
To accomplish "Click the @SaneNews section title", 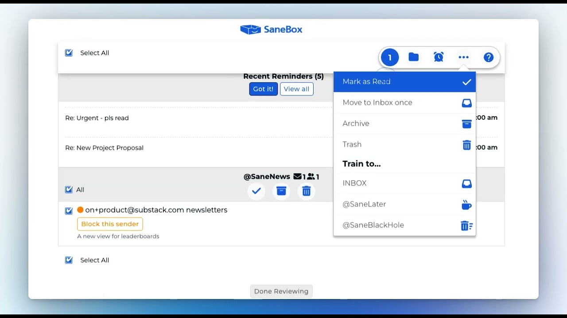I will pos(267,177).
